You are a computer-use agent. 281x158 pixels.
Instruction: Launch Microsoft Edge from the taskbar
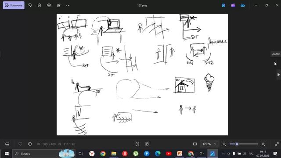tap(158, 154)
